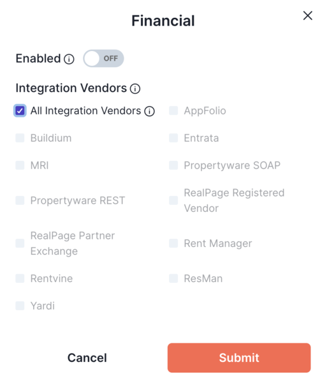Toggle the Enabled switch on
Viewport: 327px width, 383px height.
coord(103,58)
